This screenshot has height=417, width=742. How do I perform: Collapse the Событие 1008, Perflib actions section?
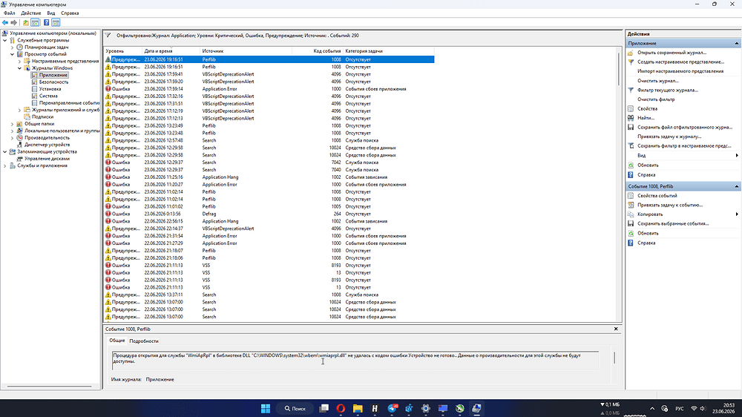click(x=736, y=186)
